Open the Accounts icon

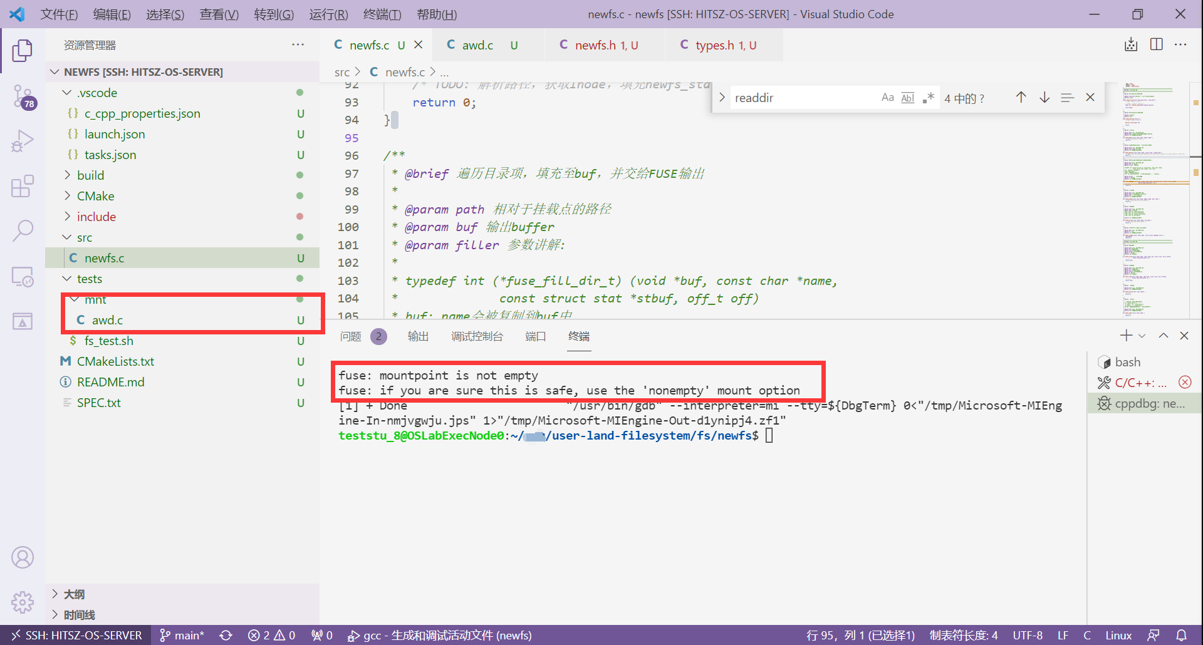(x=23, y=557)
